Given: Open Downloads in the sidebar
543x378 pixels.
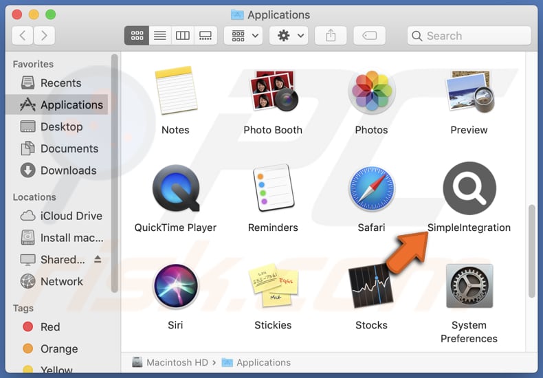Looking at the screenshot, I should (57, 170).
